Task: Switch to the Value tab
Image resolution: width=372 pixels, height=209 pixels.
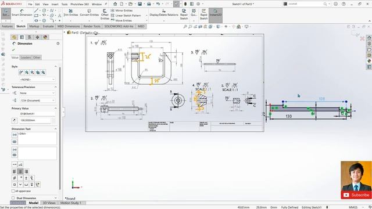Action: tap(15, 57)
